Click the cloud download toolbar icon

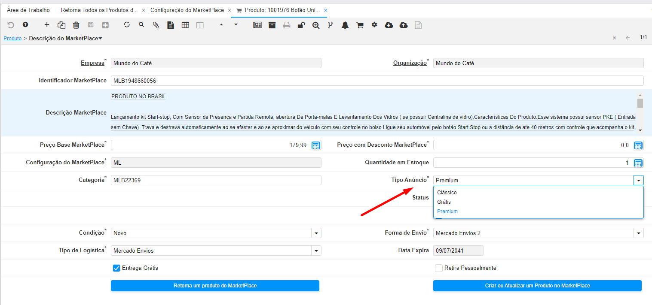[x=389, y=25]
